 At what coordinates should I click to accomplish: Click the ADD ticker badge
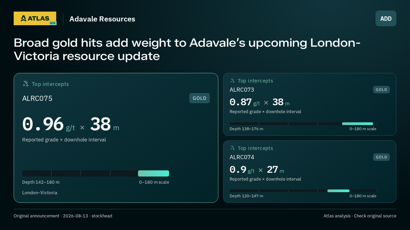tap(386, 18)
